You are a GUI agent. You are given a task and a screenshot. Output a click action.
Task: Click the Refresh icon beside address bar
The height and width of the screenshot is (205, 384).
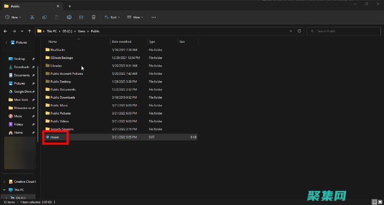299,31
